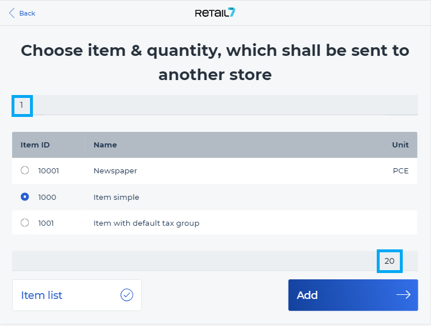This screenshot has width=431, height=326.
Task: Click the right arrow icon on Add button
Action: coord(403,295)
